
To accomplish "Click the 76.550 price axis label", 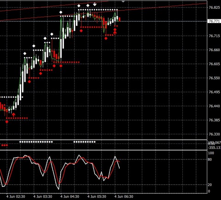I will pos(215,78).
